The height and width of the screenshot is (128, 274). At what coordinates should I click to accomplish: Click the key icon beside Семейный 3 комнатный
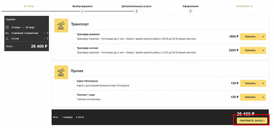[x=7, y=33]
